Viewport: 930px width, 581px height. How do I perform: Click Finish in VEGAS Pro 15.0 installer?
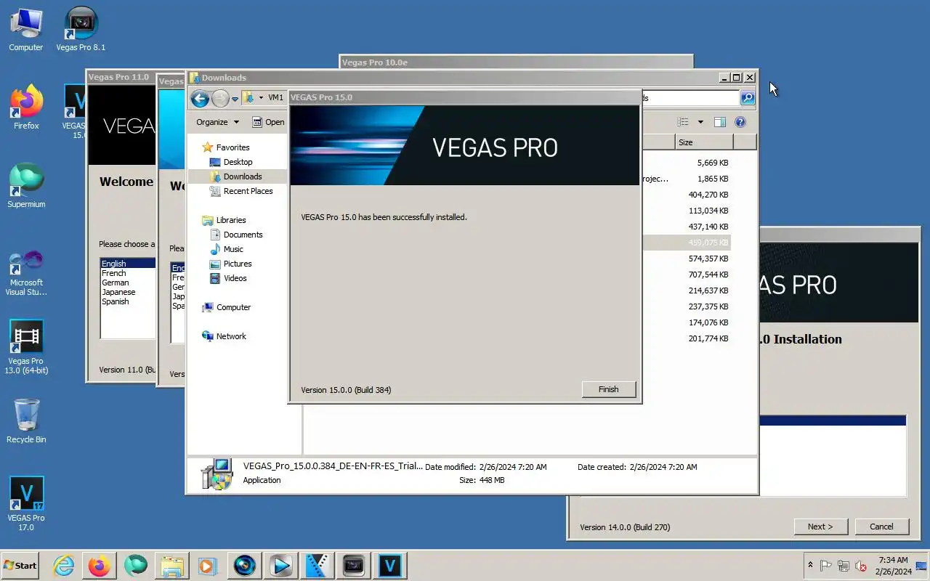click(x=609, y=389)
